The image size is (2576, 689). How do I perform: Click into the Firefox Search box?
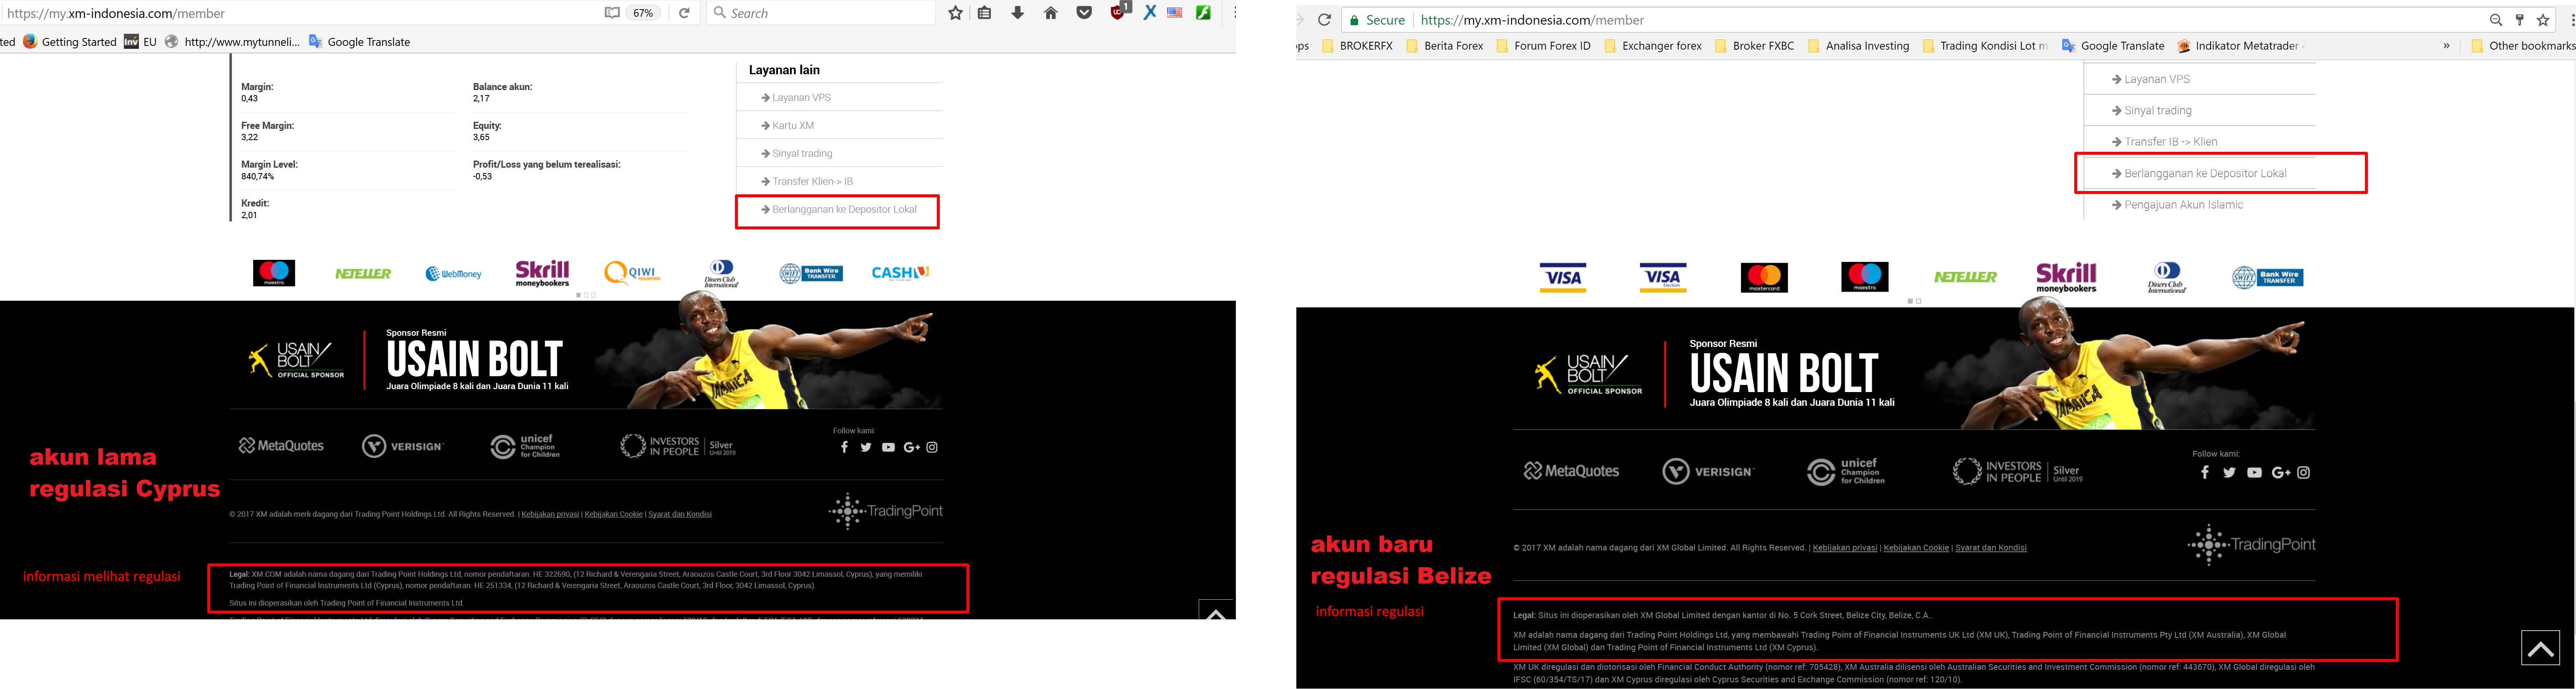click(x=820, y=13)
